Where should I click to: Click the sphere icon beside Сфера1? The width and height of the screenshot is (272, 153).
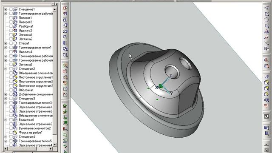click(x=15, y=43)
